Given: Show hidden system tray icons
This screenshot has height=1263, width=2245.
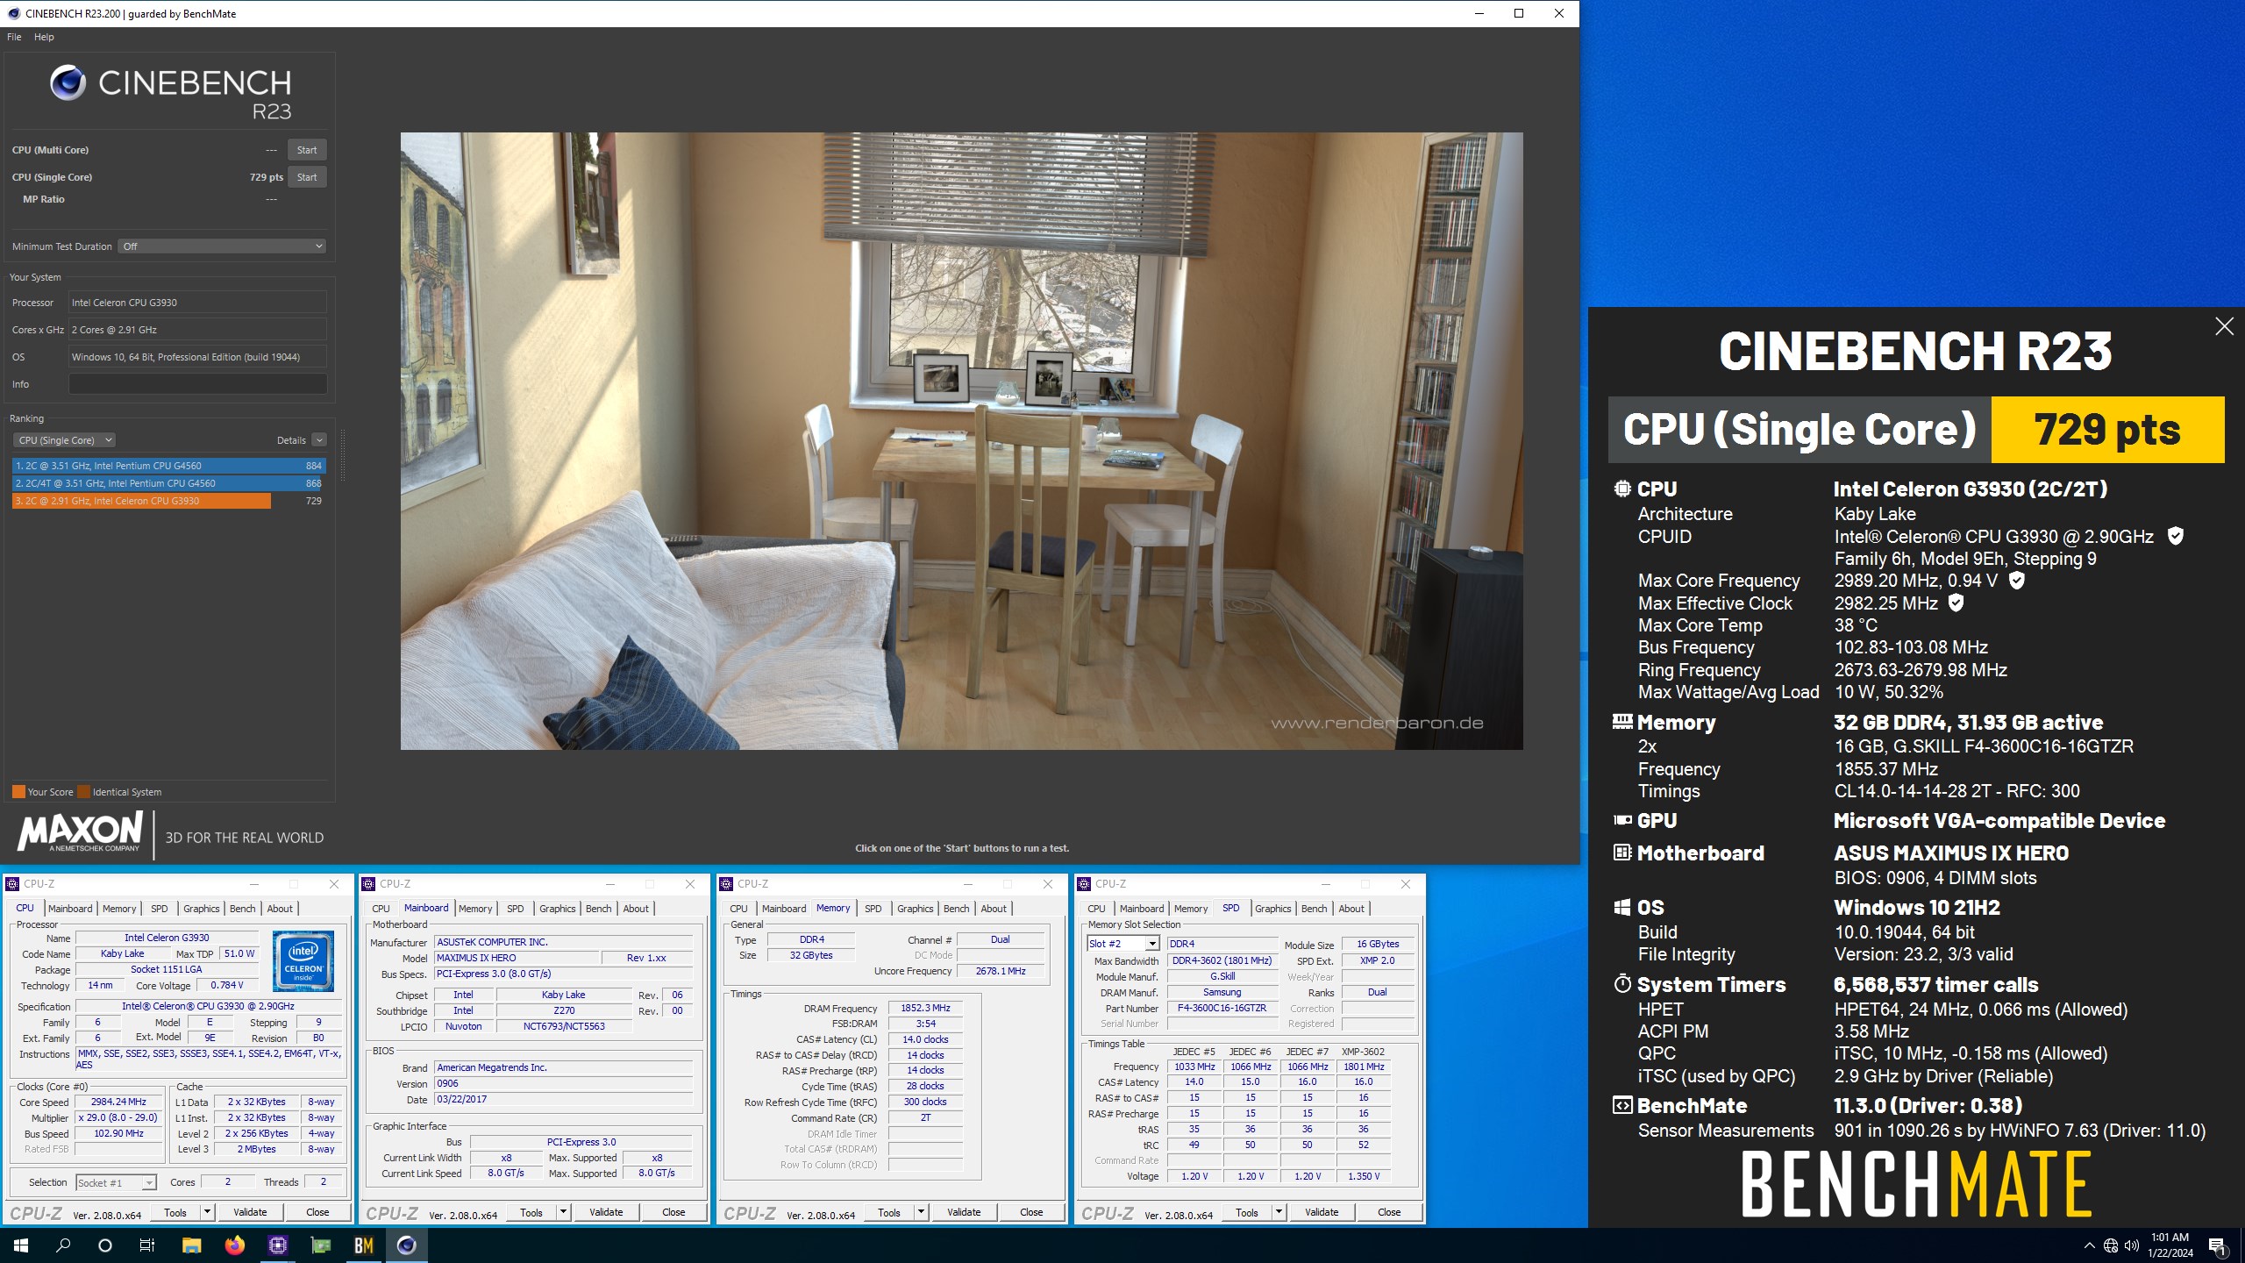Looking at the screenshot, I should pyautogui.click(x=2089, y=1245).
